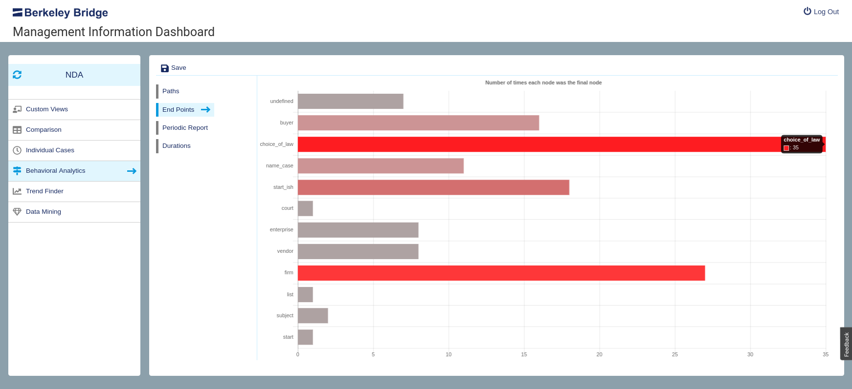Screen dimensions: 852x389
Task: Click the 'name_case' axis label
Action: 279,166
